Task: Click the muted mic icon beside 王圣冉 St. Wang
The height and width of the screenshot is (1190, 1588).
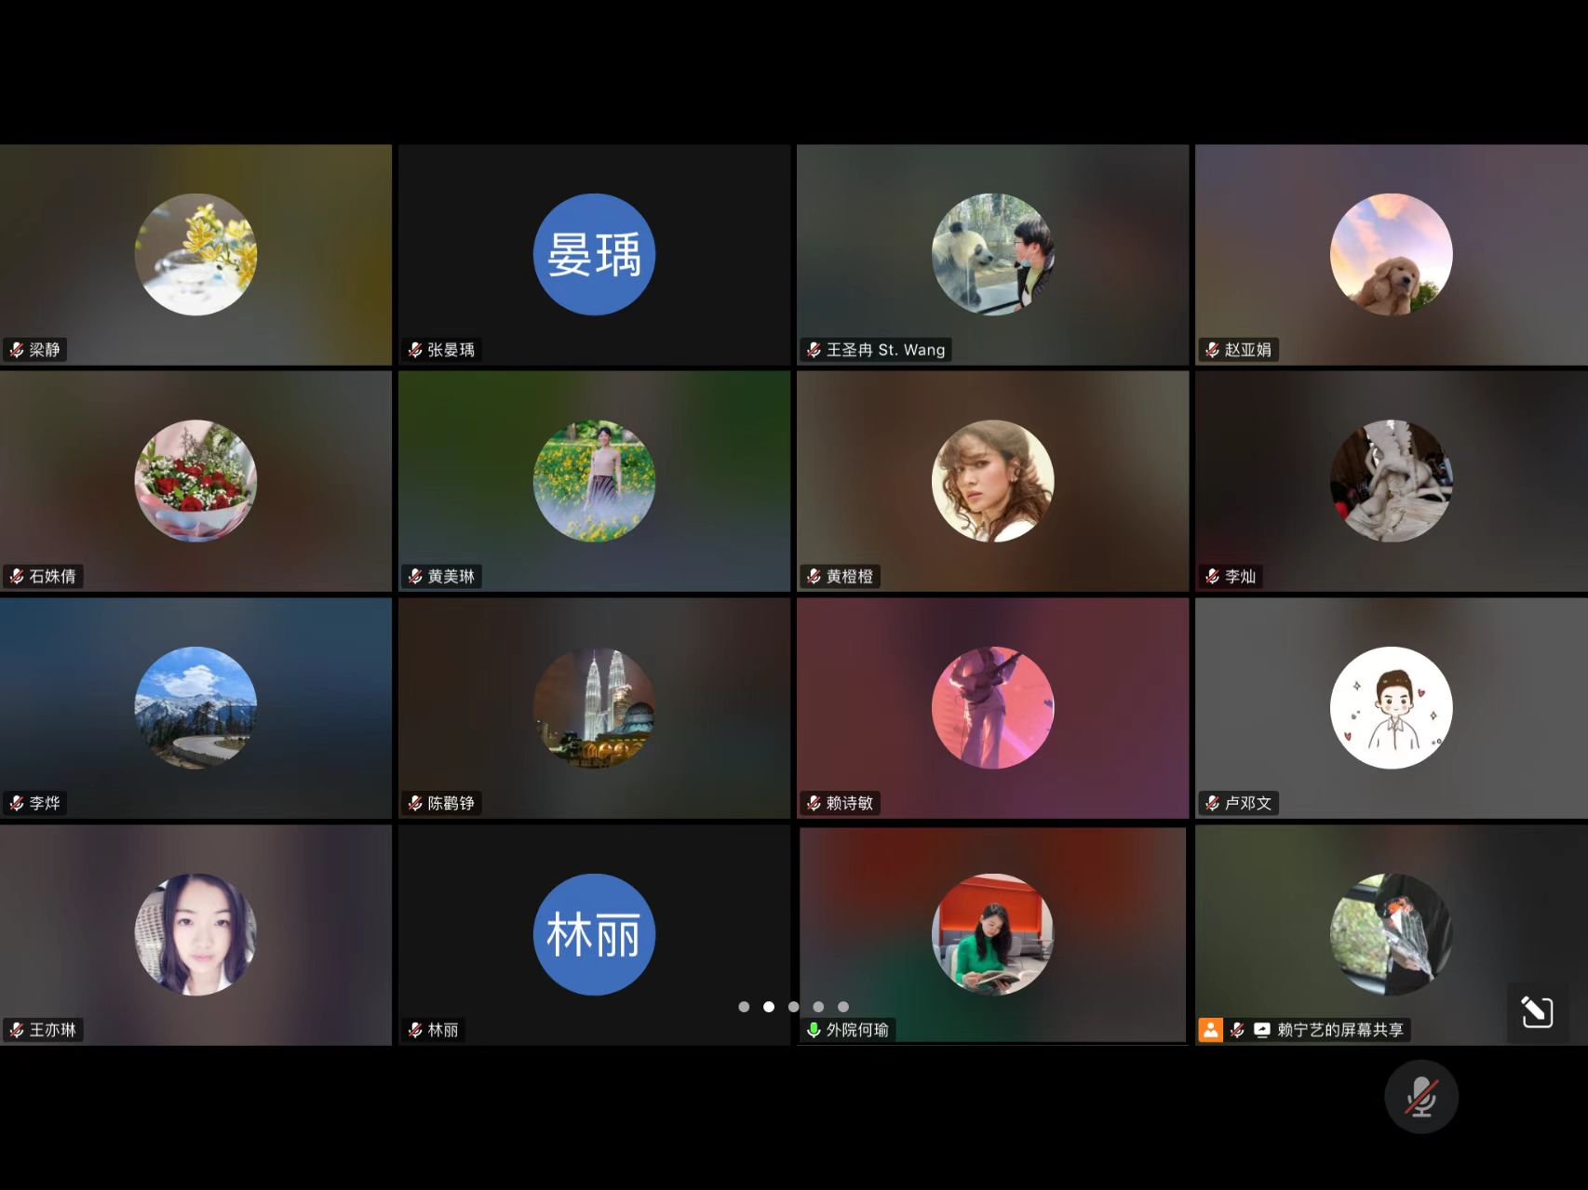Action: [x=814, y=350]
